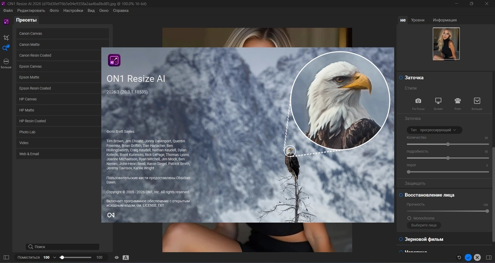Click the Прочность slider handle
495x263 pixels.
487,211
